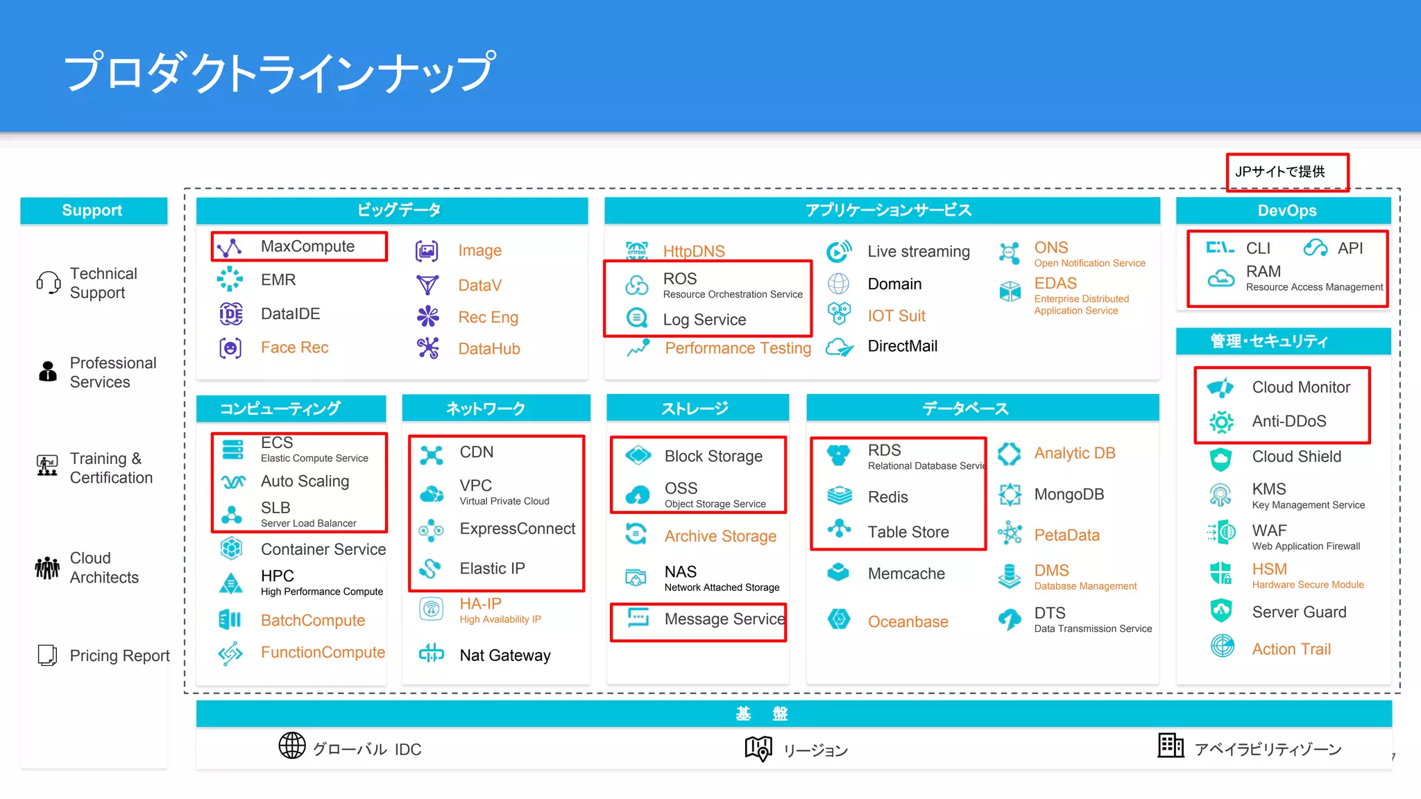Click the Image product icon
This screenshot has height=799, width=1421.
click(427, 250)
